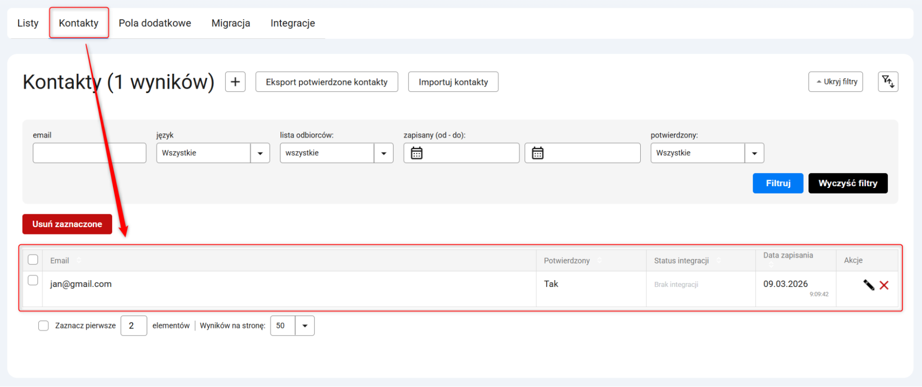
Task: Click the plus icon to add contact
Action: [235, 82]
